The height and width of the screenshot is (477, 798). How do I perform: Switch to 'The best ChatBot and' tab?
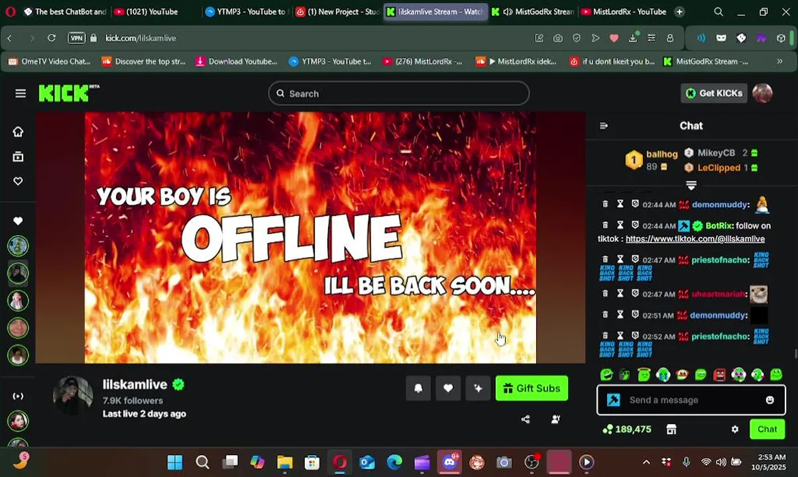pyautogui.click(x=64, y=11)
